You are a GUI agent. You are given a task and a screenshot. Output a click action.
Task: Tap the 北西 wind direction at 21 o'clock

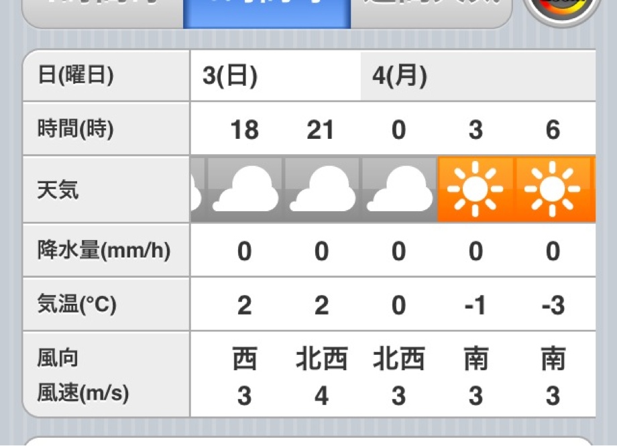click(x=321, y=359)
